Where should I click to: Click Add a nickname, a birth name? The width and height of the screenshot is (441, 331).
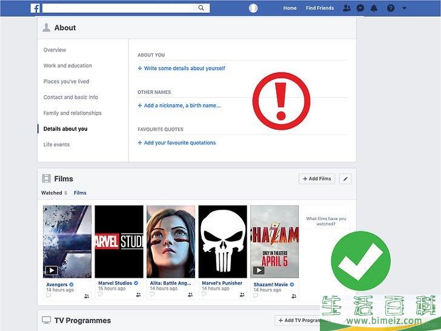[x=179, y=105]
